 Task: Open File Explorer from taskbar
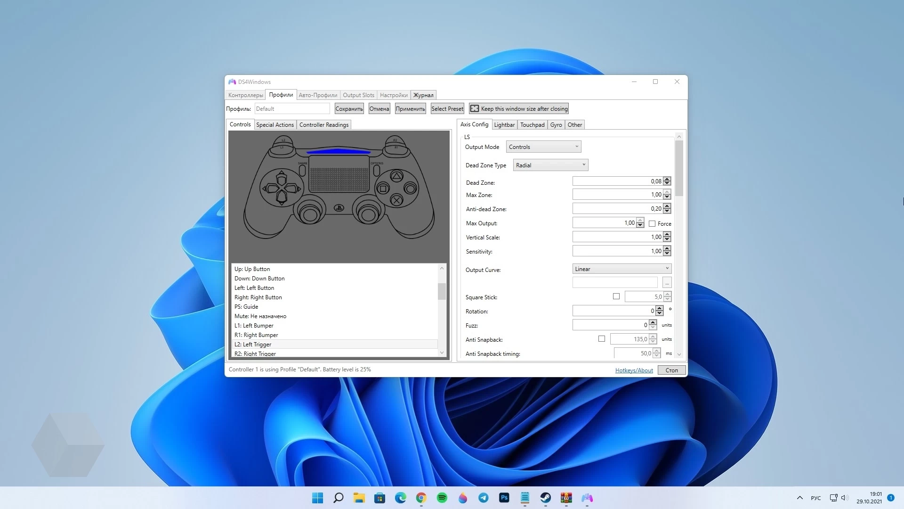359,498
